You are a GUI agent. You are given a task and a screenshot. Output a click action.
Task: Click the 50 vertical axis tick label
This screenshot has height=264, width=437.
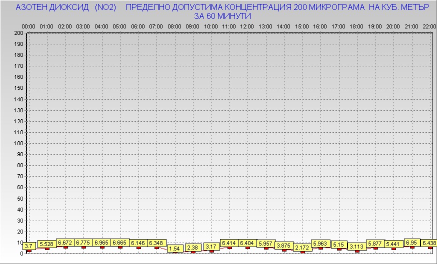pyautogui.click(x=20, y=199)
